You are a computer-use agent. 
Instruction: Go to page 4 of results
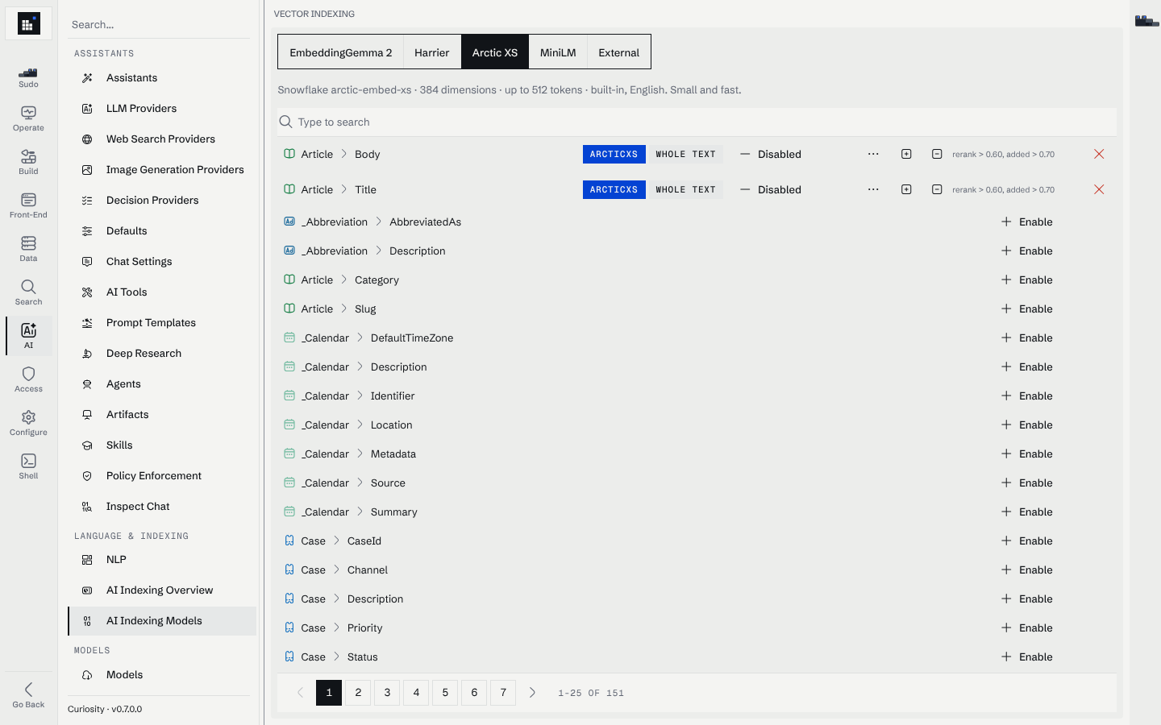pos(416,693)
